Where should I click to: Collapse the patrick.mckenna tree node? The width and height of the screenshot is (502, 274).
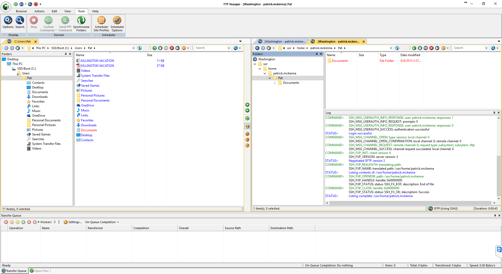(265, 73)
